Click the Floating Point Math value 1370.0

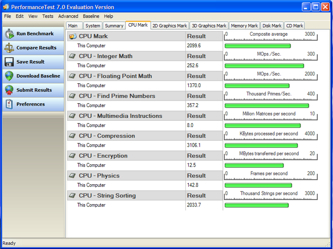194,86
